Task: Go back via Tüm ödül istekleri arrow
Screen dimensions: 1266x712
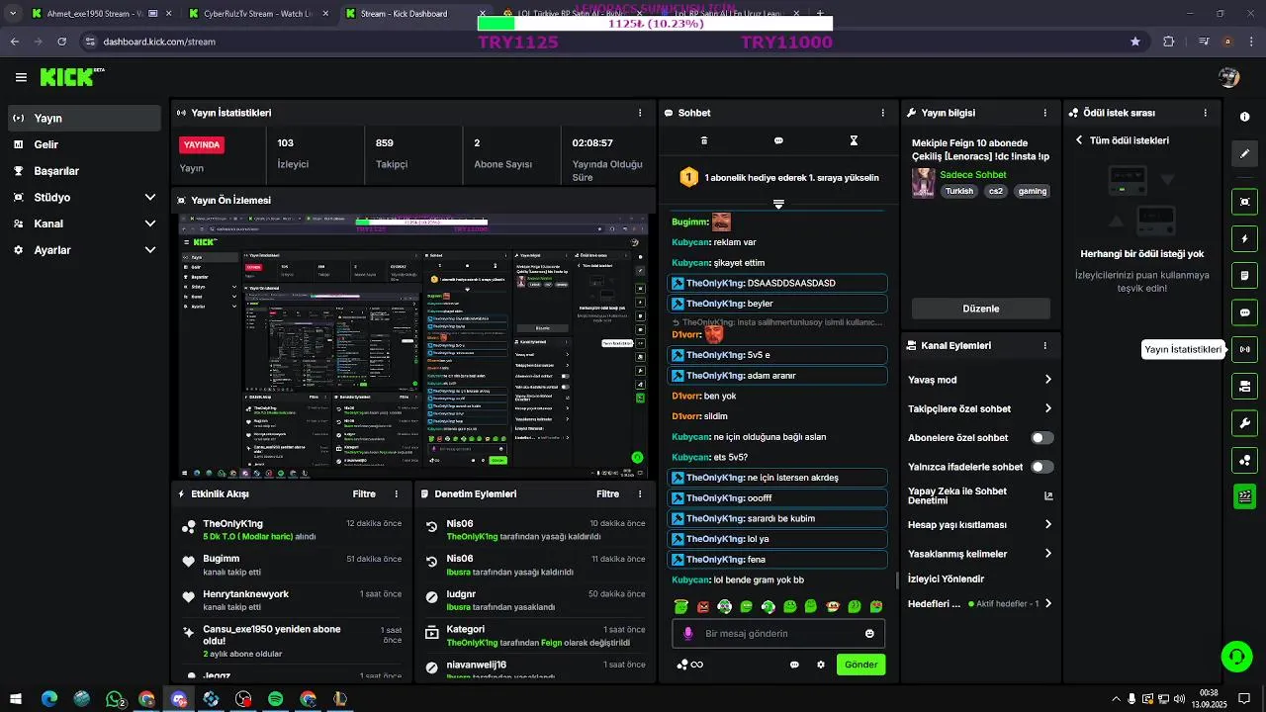Action: click(x=1079, y=140)
